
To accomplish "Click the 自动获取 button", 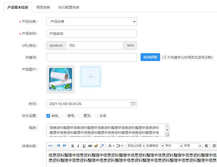I will click(150, 57).
